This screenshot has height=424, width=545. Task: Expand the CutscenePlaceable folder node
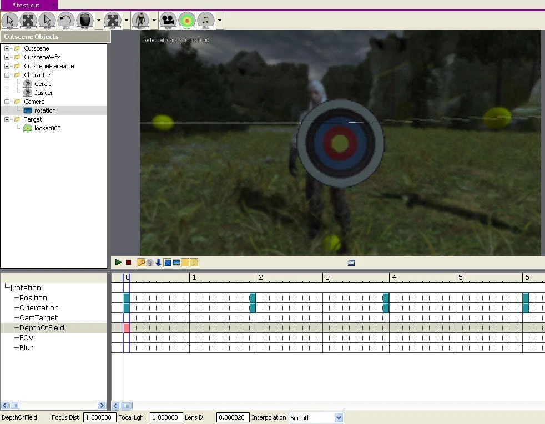7,66
